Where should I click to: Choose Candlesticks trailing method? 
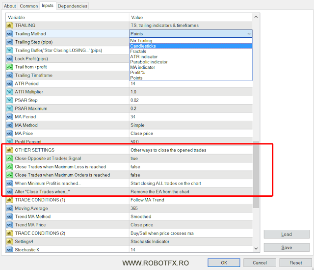191,46
